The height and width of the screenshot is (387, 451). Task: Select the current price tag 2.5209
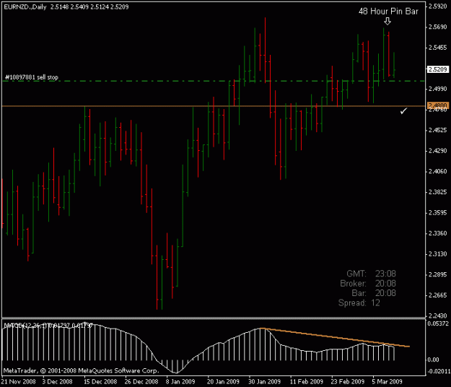[x=437, y=69]
